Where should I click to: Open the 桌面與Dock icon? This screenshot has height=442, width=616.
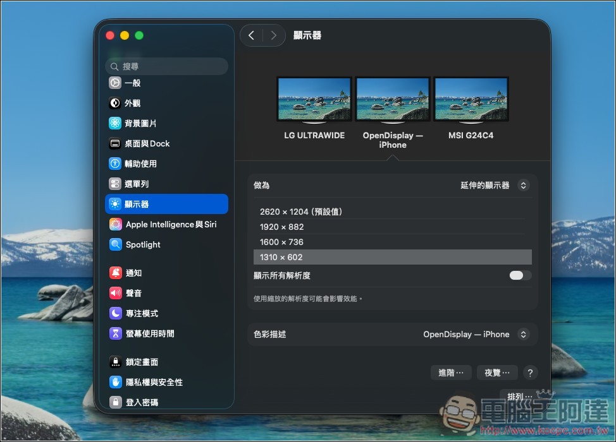[x=115, y=143]
